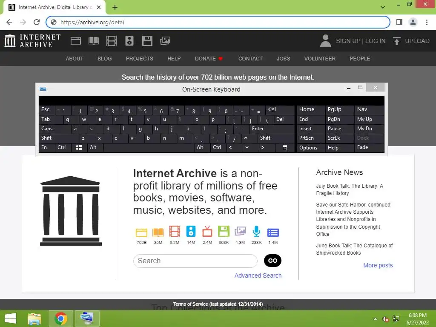
Task: Open the clock showing 6:08 PM
Action: tap(417, 319)
